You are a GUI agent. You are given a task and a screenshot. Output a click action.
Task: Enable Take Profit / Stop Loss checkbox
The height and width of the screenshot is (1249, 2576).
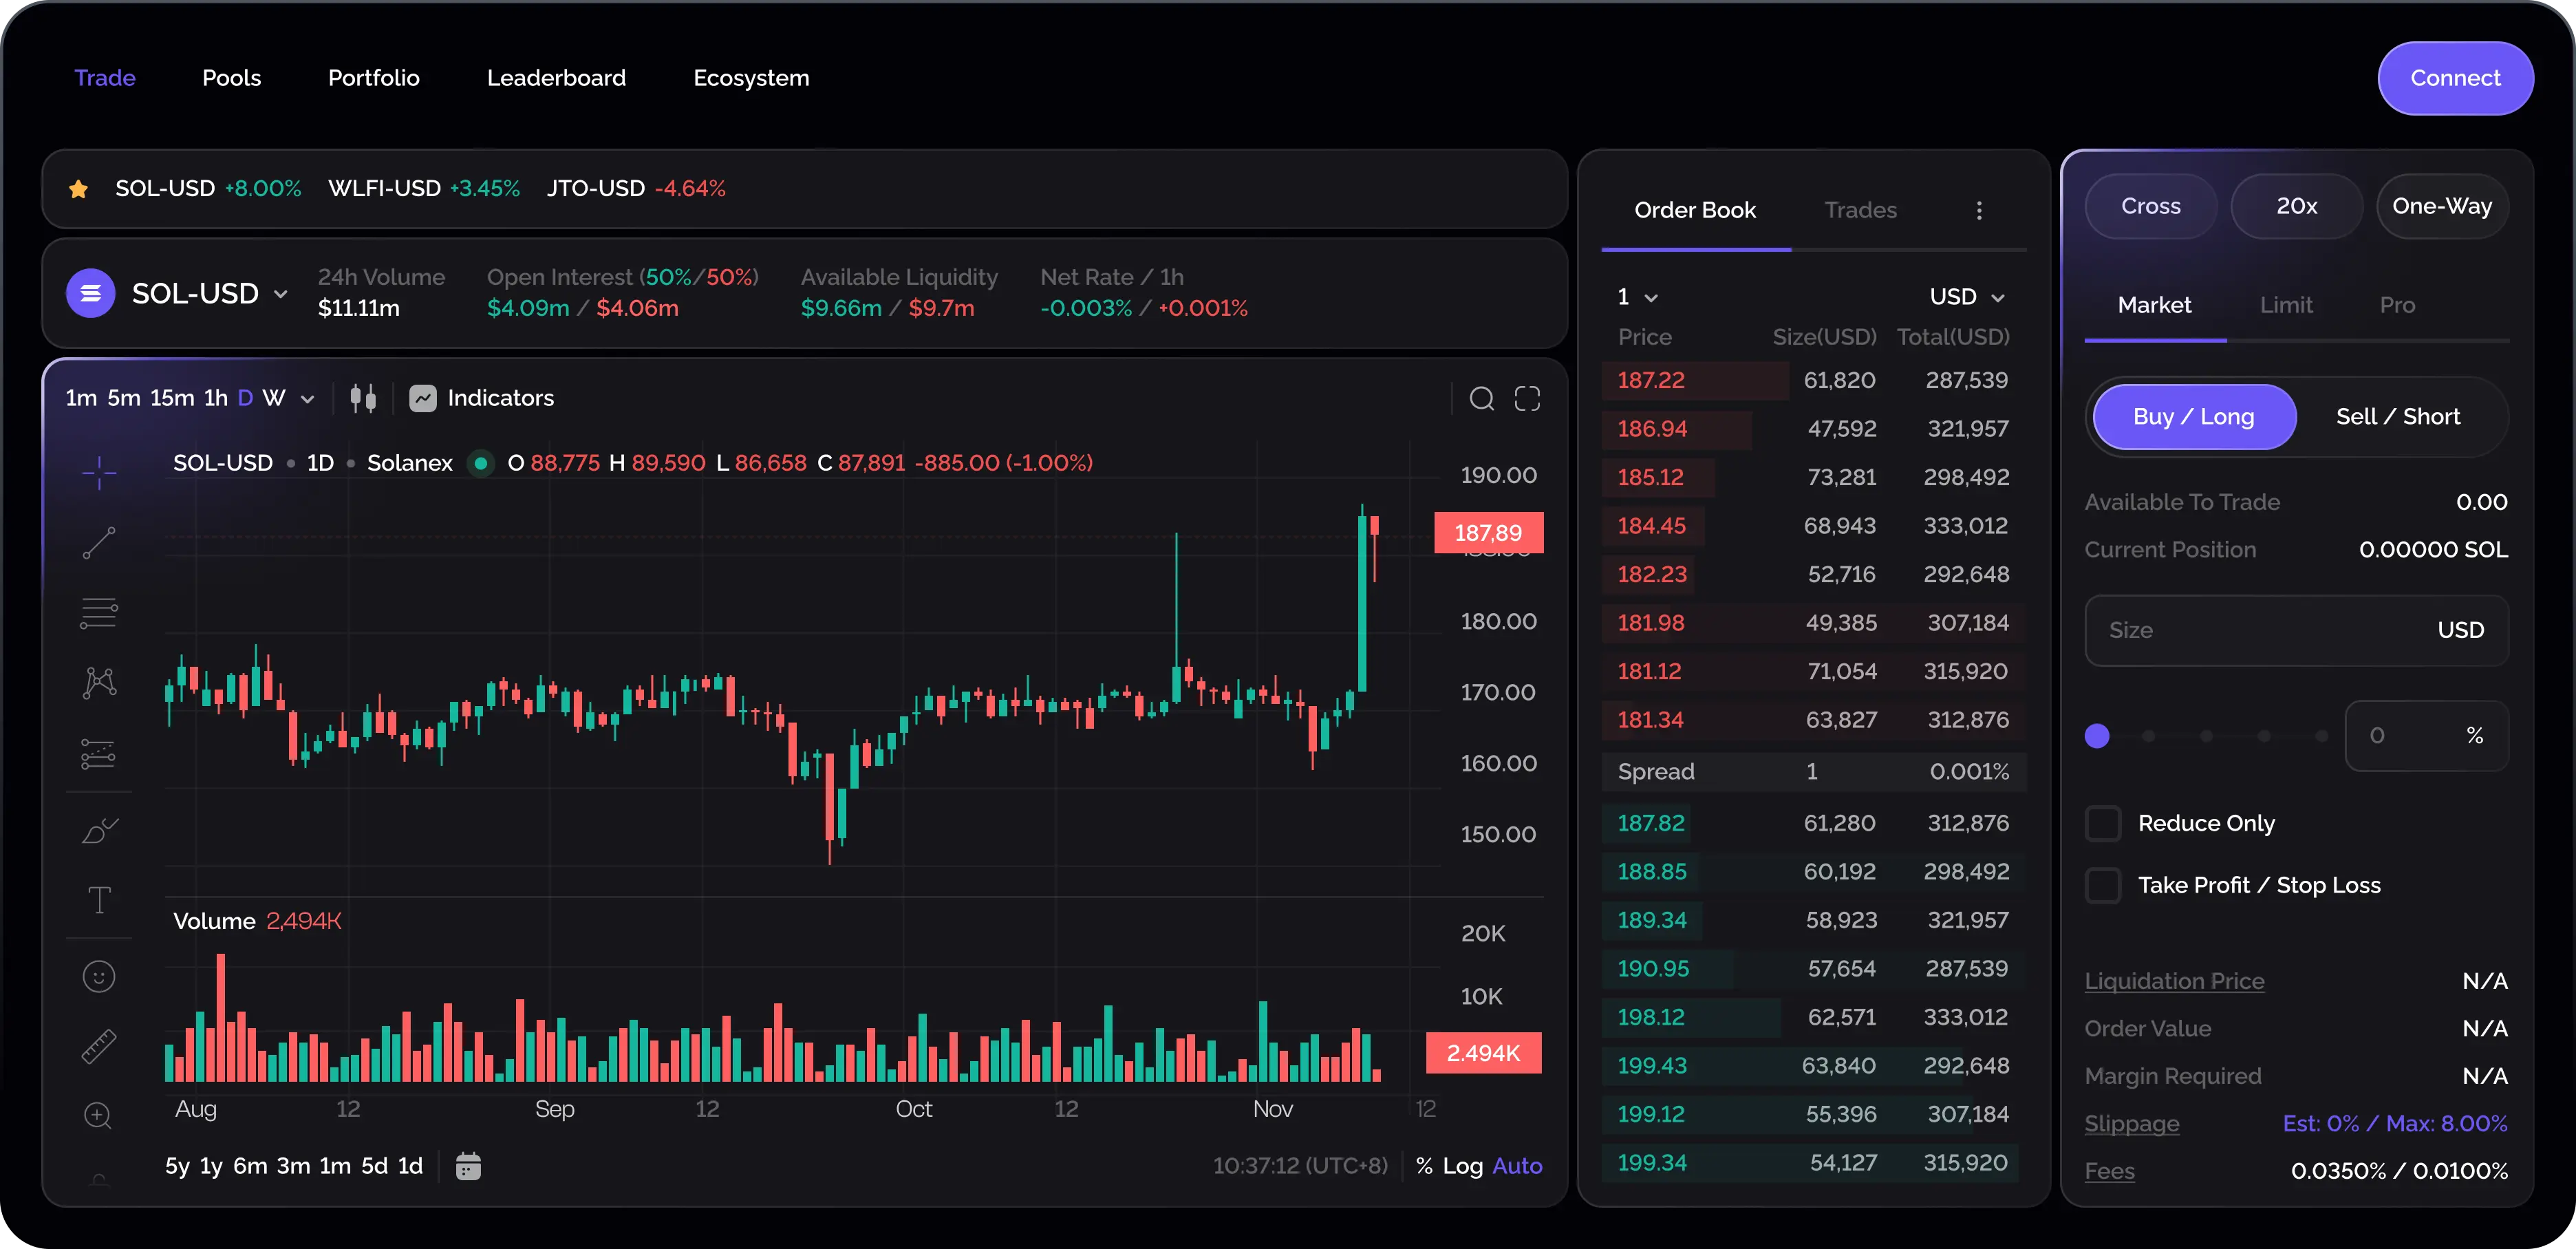pyautogui.click(x=2103, y=885)
